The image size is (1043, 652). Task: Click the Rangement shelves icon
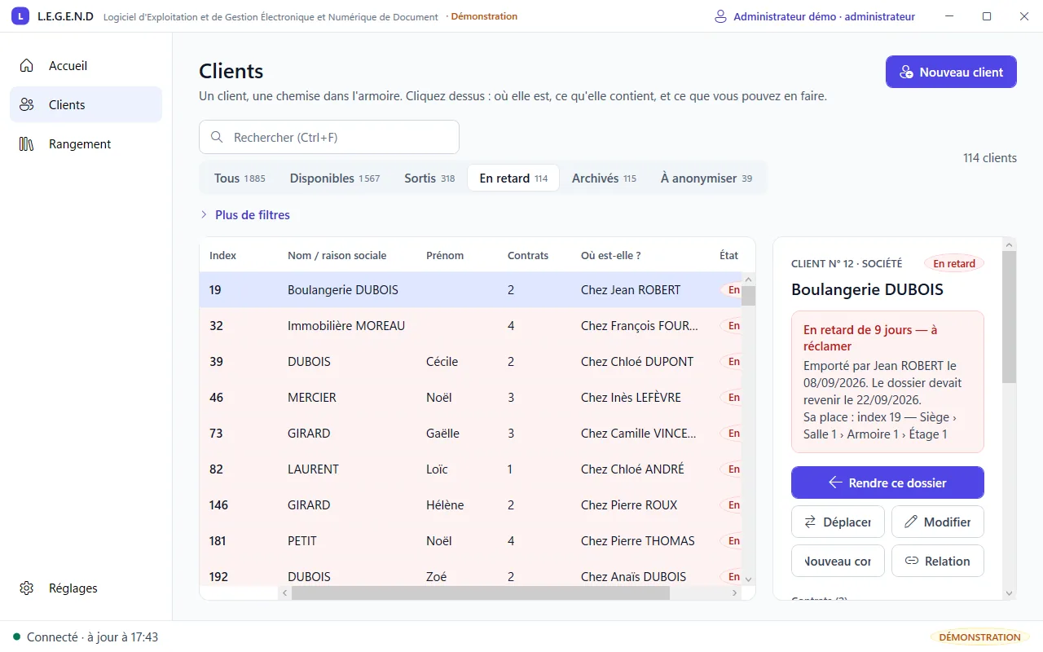[27, 143]
